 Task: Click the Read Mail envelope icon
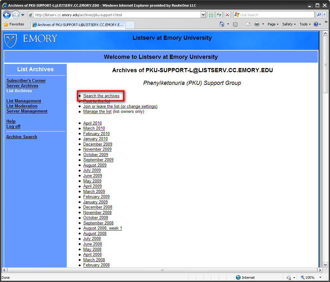click(248, 24)
